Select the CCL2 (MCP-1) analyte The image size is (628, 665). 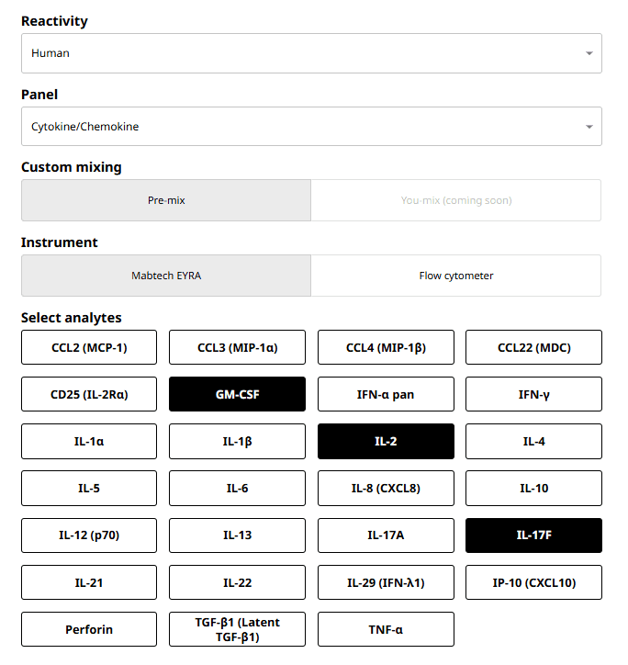[x=89, y=347]
